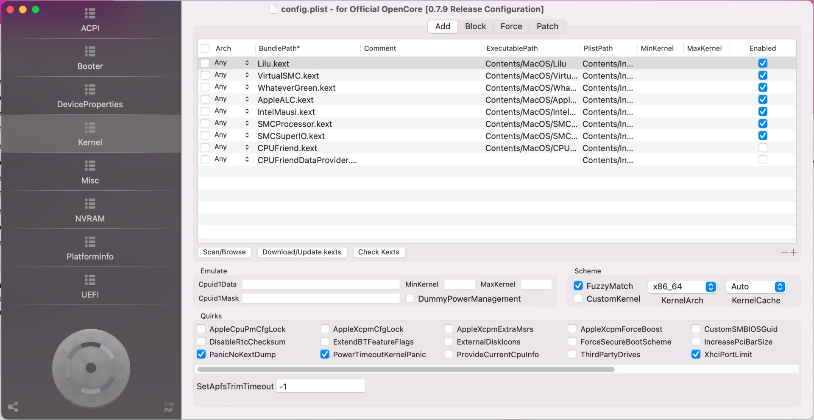The image size is (814, 420).
Task: Click the plus icon to add kext row
Action: (x=793, y=252)
